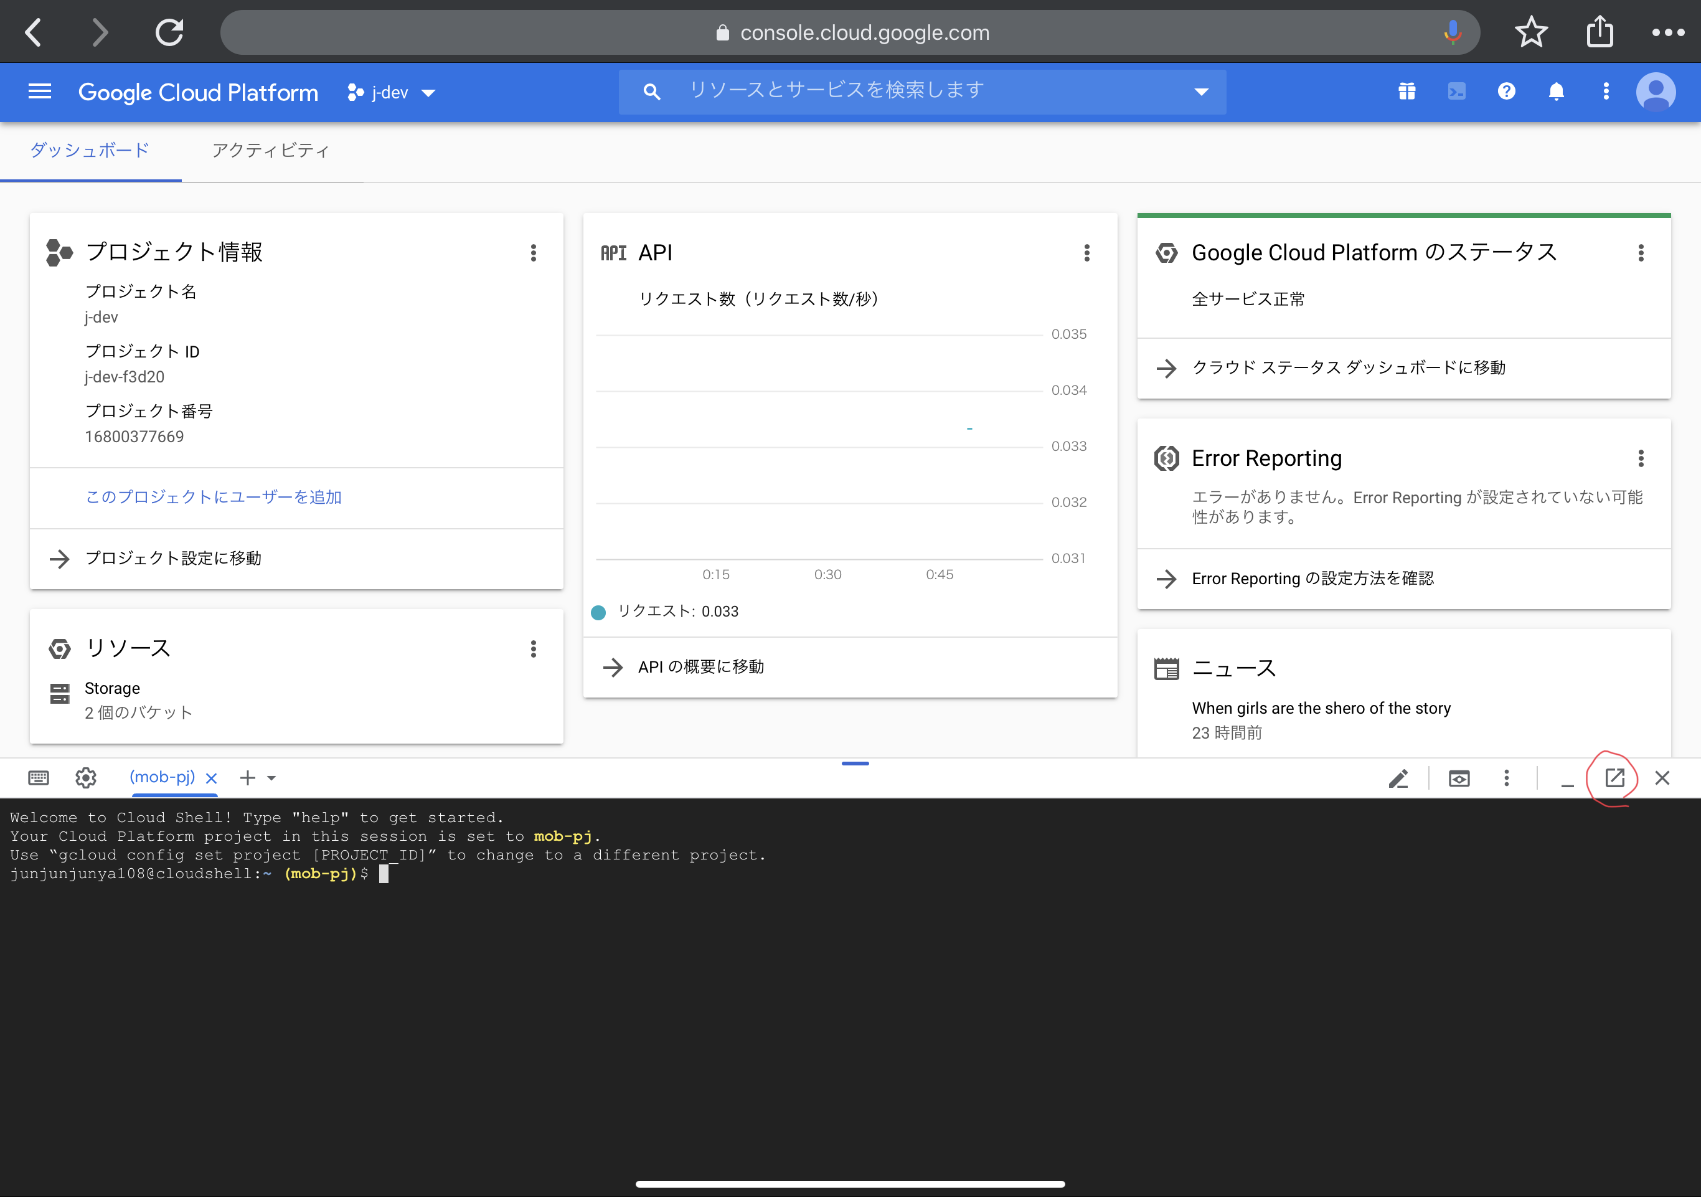Click the 全サービス正常 status text

tap(1248, 299)
